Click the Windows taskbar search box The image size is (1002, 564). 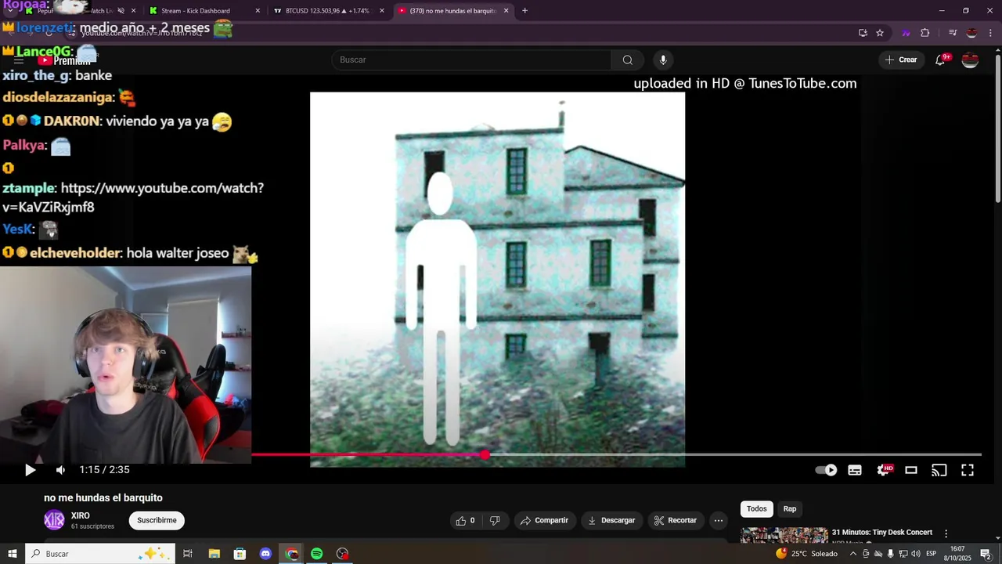click(99, 554)
